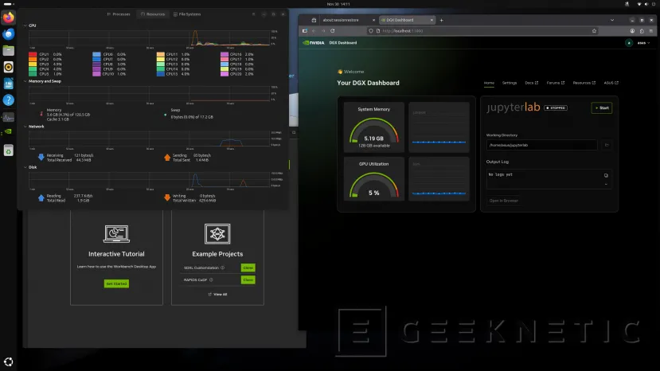Open a new Firefox tab with plus
660x371 pixels.
click(442, 20)
